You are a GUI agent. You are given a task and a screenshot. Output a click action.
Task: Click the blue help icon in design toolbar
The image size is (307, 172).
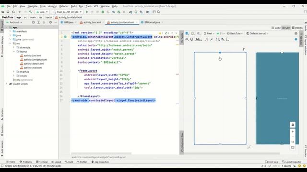[x=296, y=39]
